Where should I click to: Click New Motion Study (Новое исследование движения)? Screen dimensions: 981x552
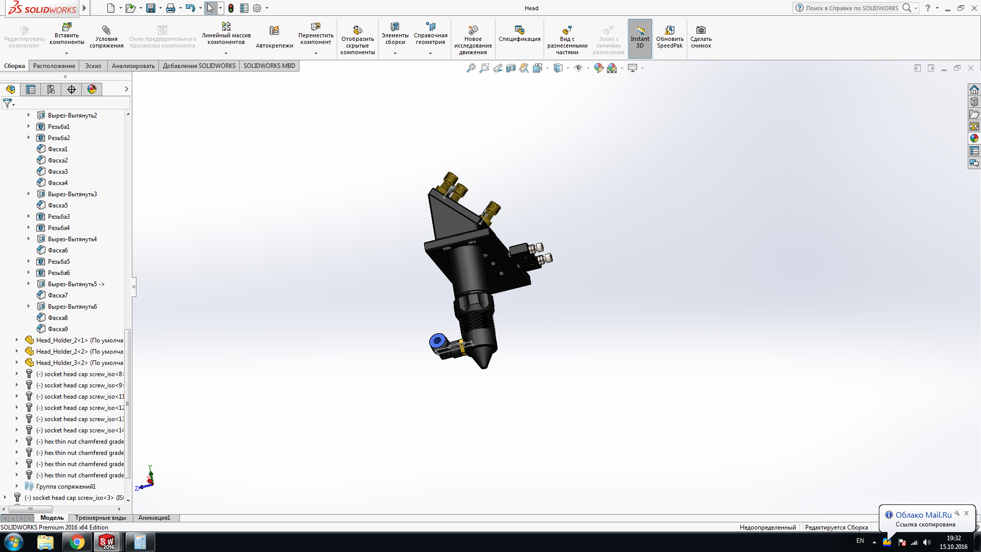tap(473, 31)
